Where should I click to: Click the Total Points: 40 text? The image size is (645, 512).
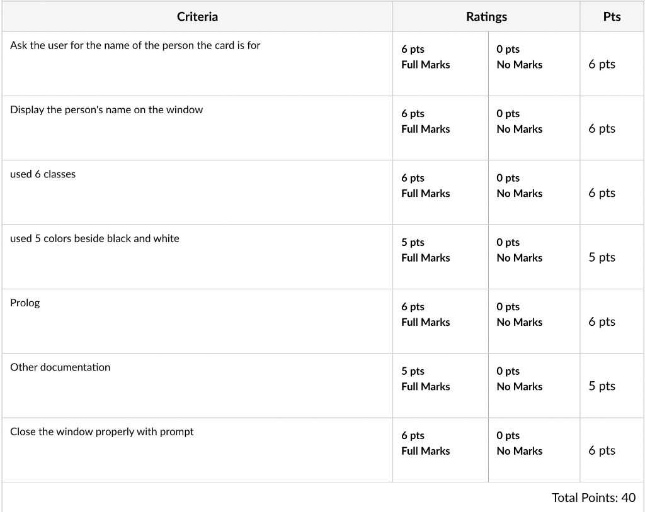[593, 498]
